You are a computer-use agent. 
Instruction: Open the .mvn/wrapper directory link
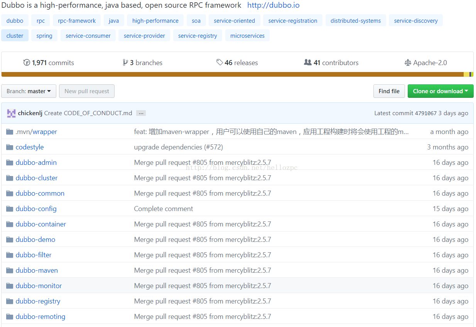pyautogui.click(x=36, y=132)
